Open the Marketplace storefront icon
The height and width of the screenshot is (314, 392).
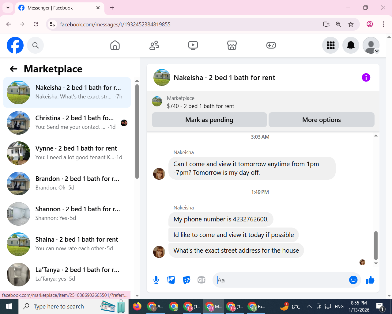click(232, 45)
